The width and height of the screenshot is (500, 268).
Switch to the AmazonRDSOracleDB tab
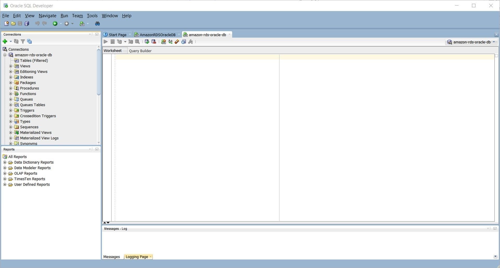pyautogui.click(x=157, y=35)
